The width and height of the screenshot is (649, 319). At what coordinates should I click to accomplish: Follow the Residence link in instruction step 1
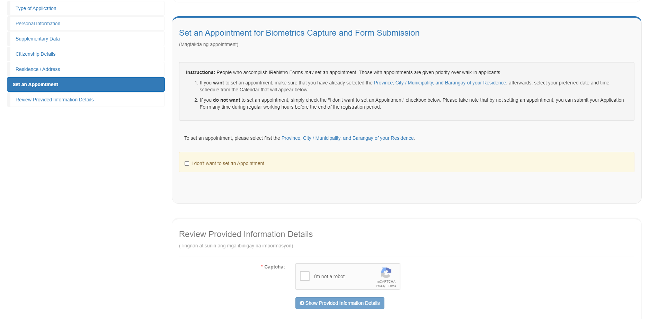coord(440,83)
